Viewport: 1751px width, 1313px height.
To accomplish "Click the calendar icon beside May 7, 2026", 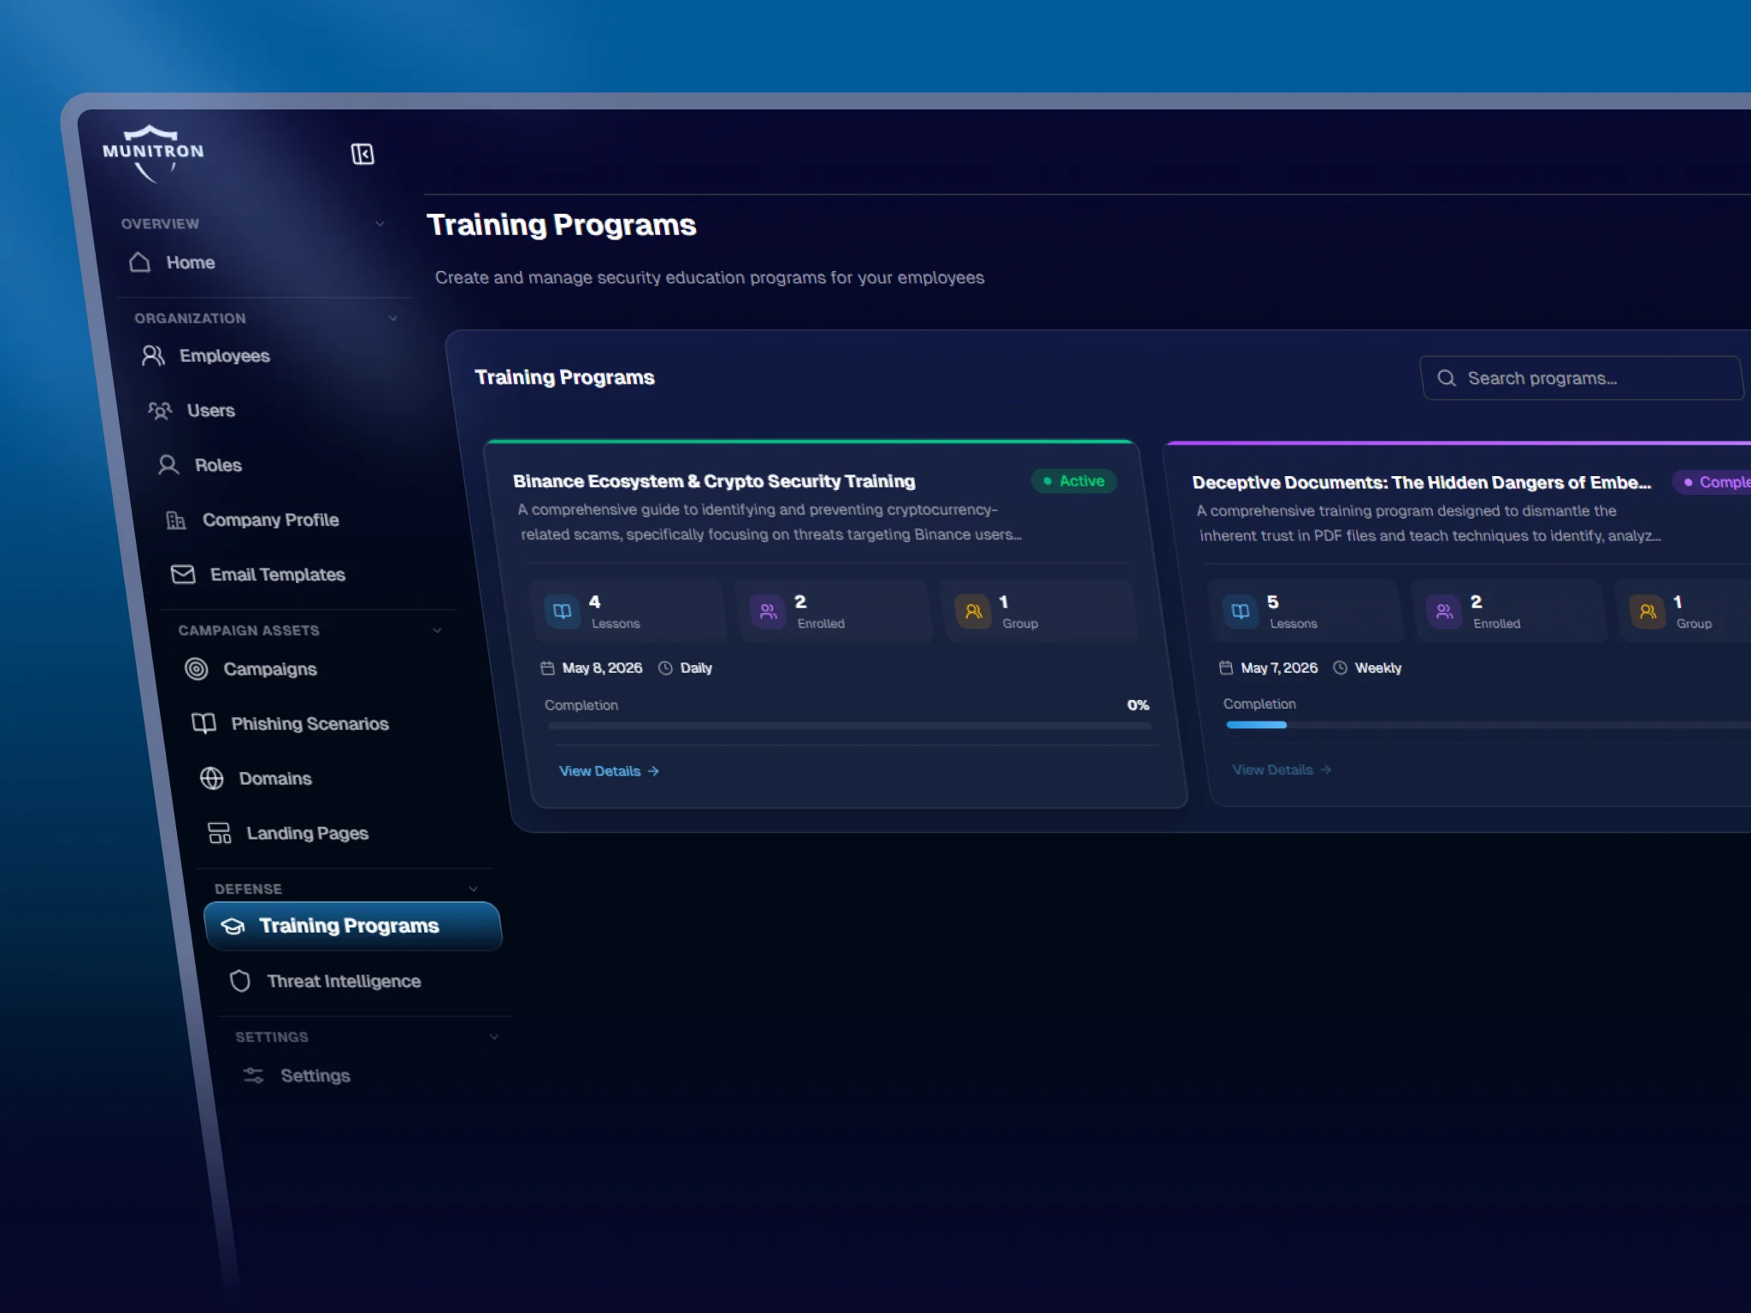I will (x=1226, y=668).
